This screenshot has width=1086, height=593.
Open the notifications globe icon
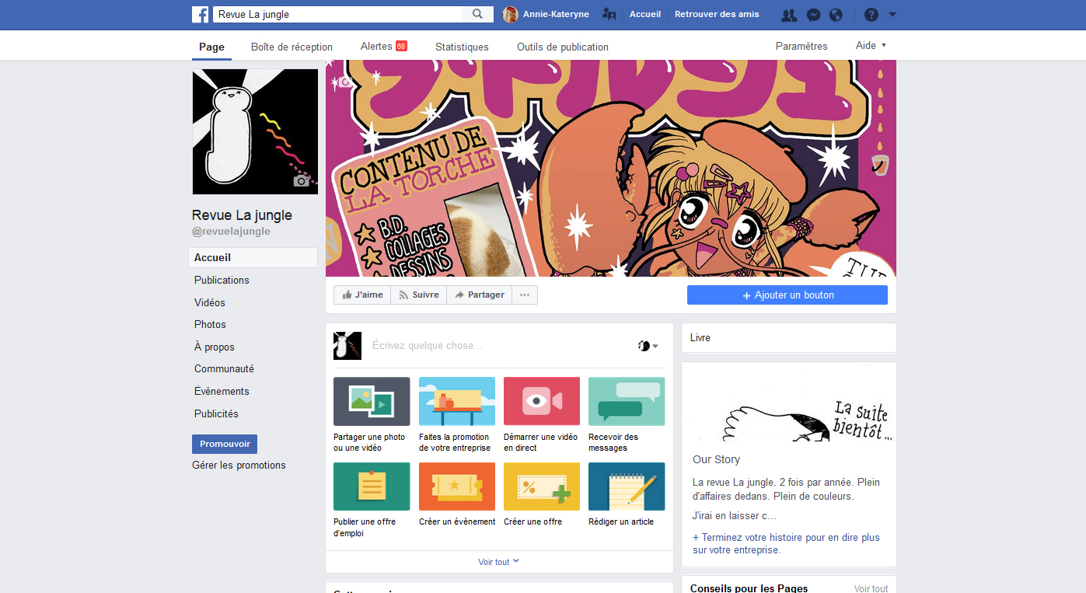836,15
